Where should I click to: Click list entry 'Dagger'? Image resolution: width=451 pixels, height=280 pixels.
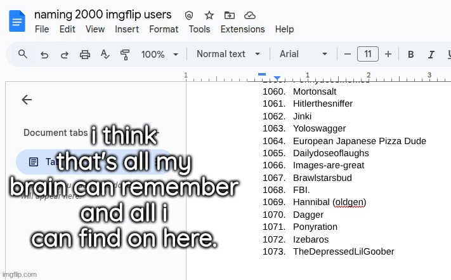(308, 215)
